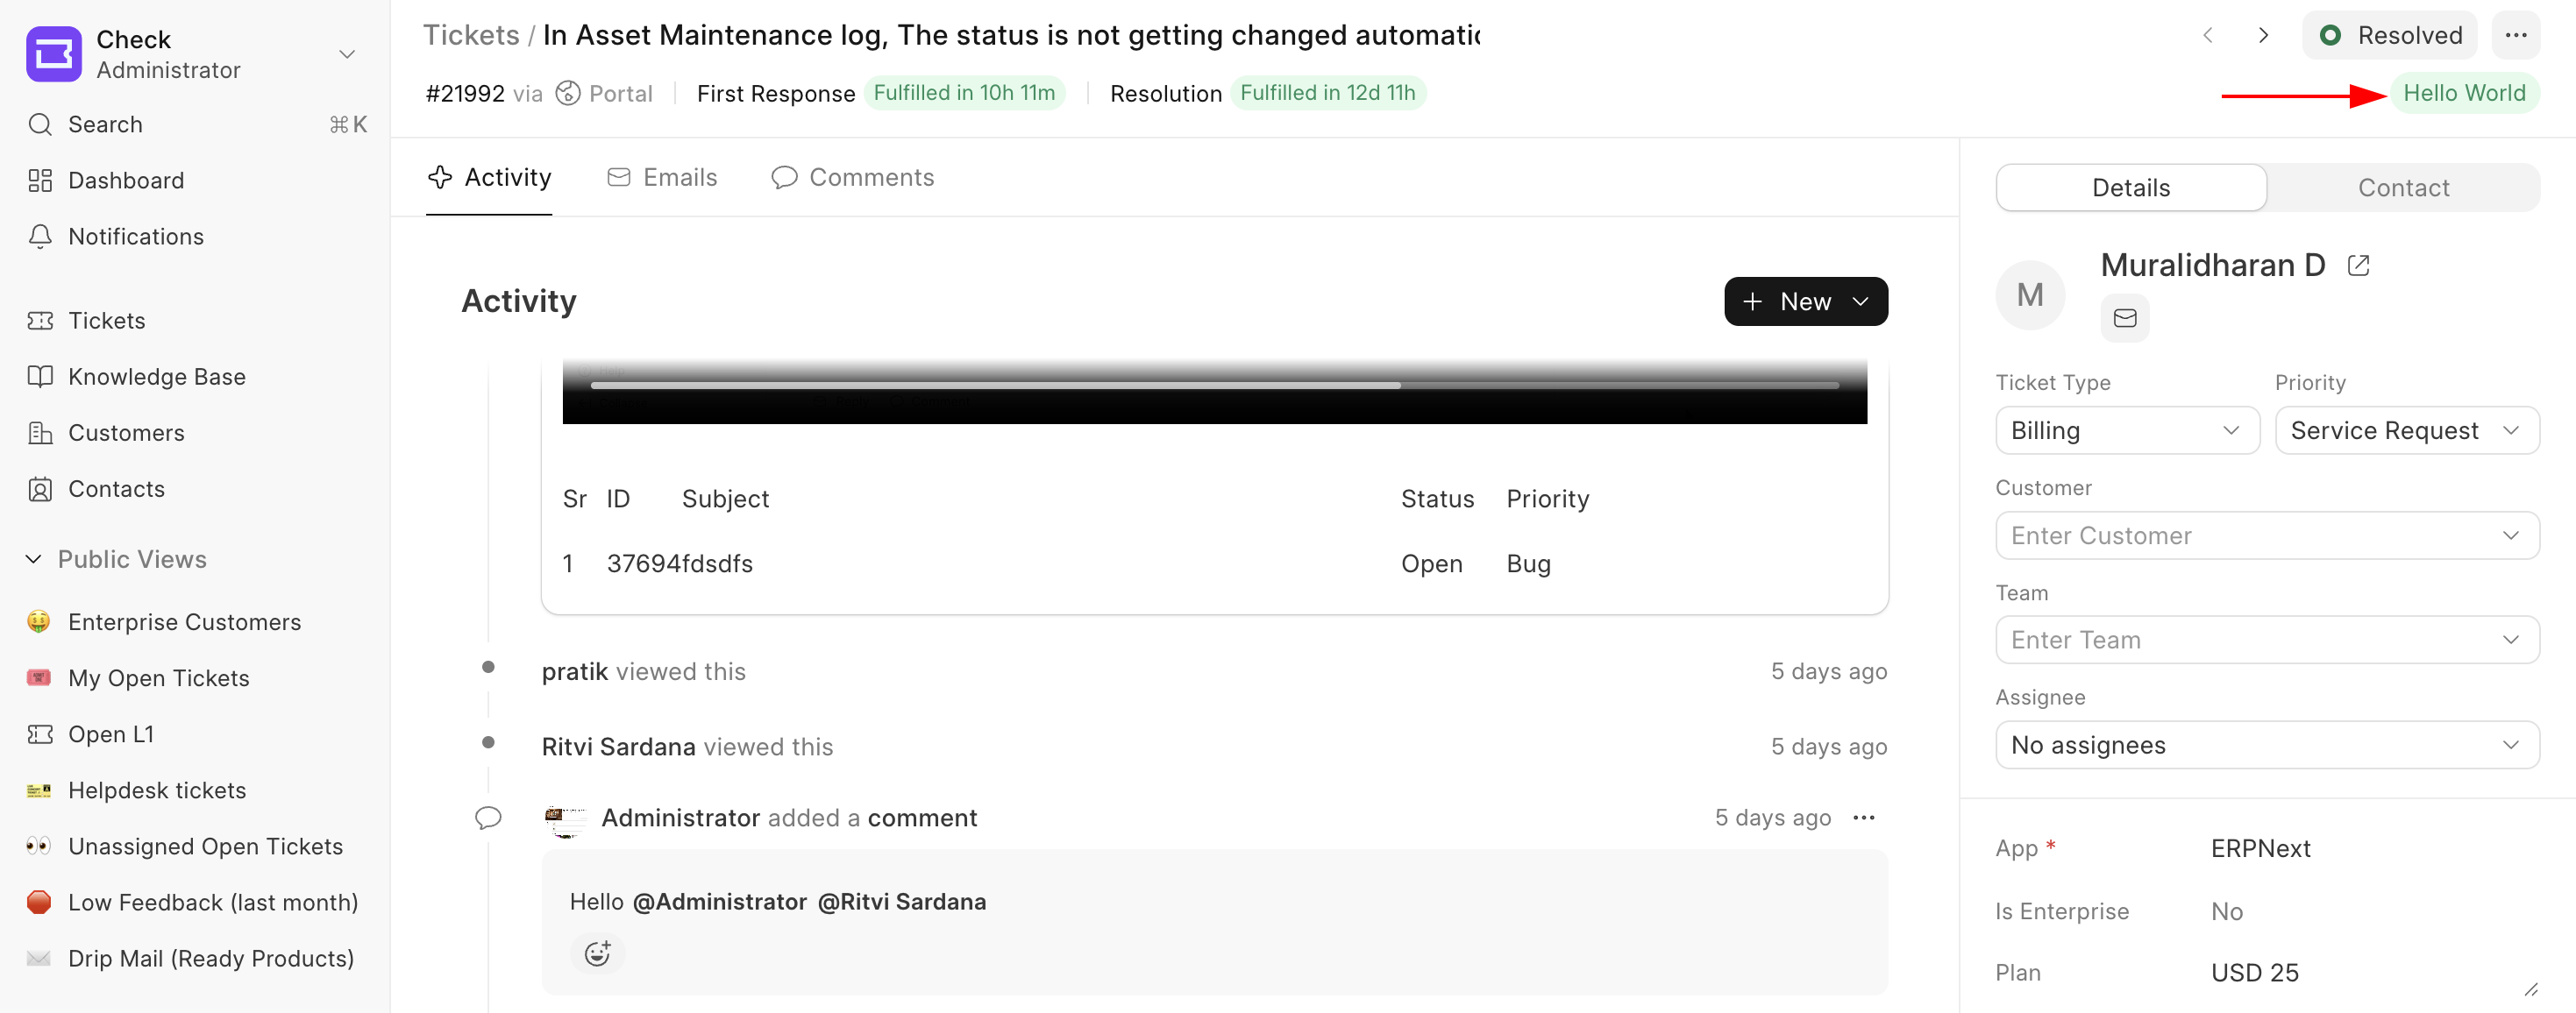The width and height of the screenshot is (2576, 1013).
Task: Switch to the Comments tab
Action: click(852, 178)
